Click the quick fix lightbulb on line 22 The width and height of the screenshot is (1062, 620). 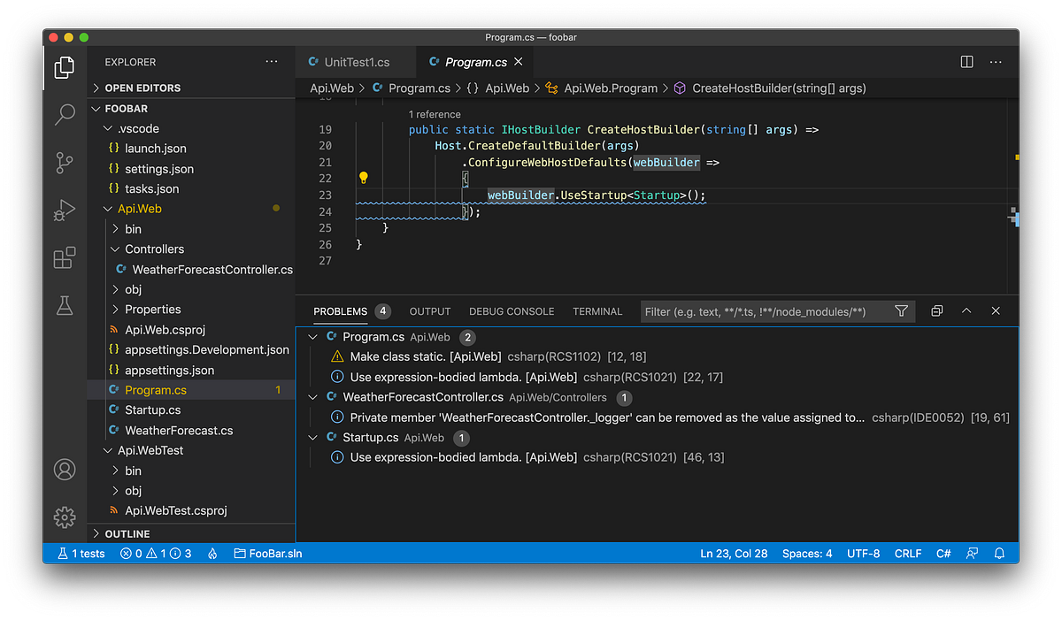point(363,178)
